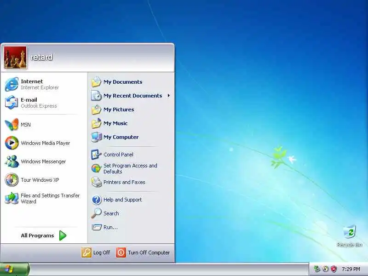Click the All Programs label

click(37, 236)
